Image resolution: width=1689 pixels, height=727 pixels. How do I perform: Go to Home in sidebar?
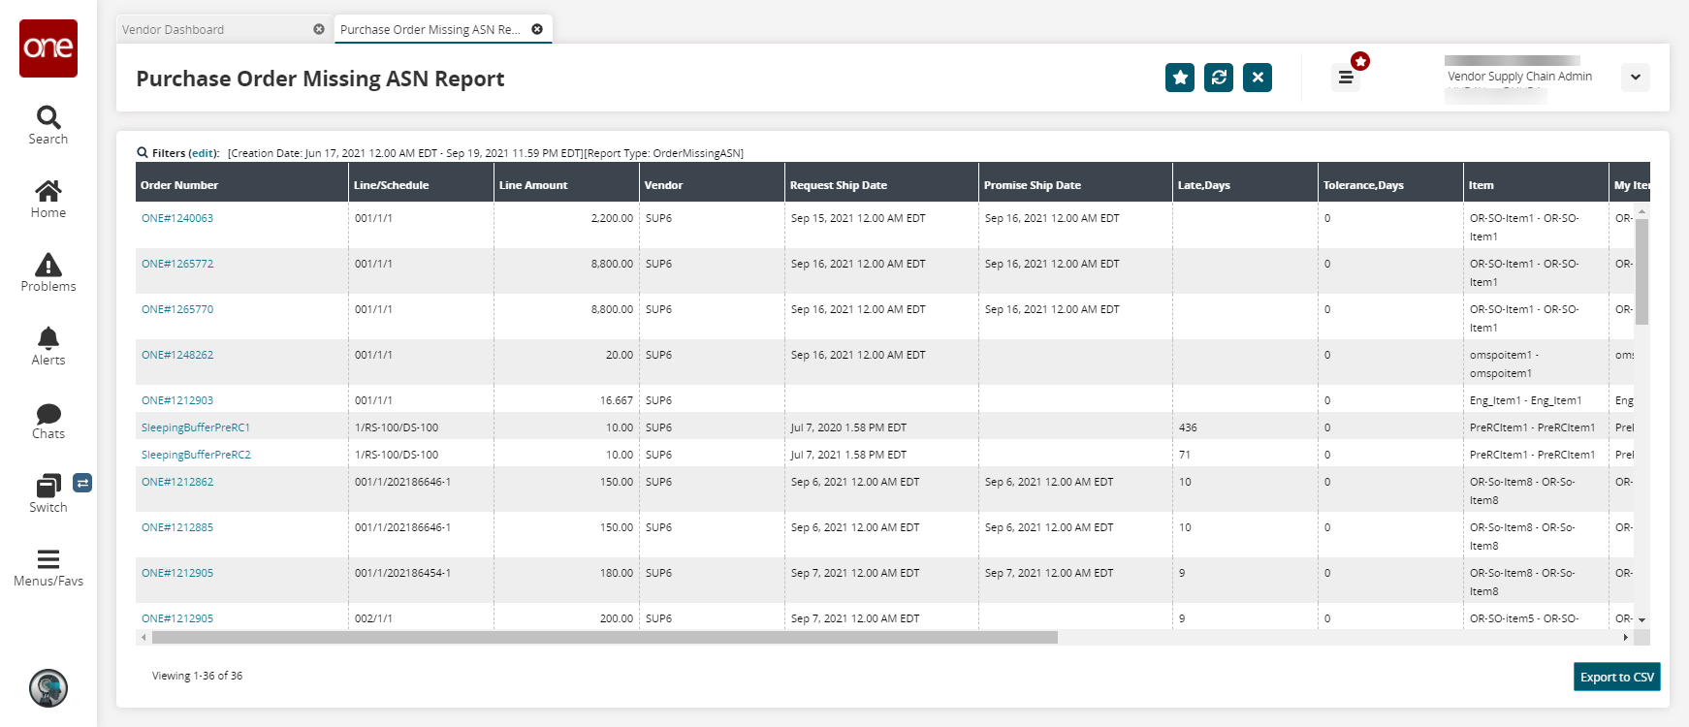coord(48,199)
